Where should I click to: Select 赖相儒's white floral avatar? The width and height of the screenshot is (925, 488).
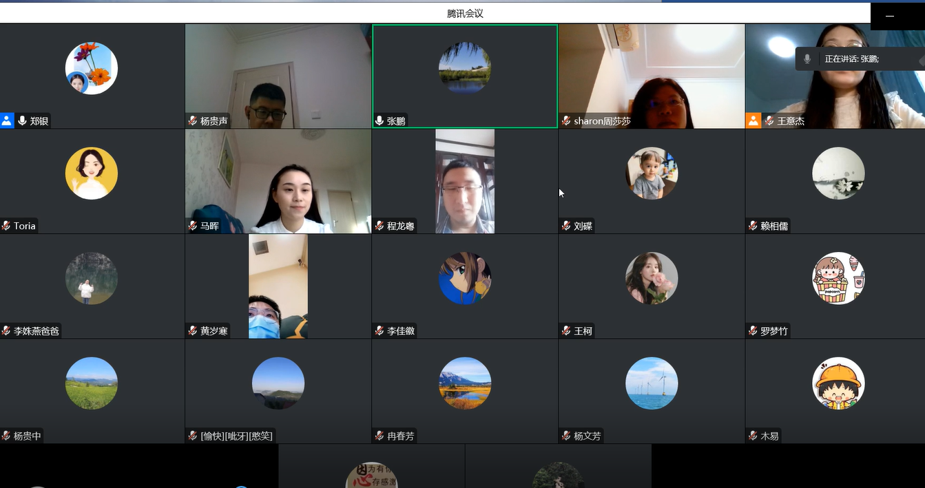pyautogui.click(x=838, y=173)
